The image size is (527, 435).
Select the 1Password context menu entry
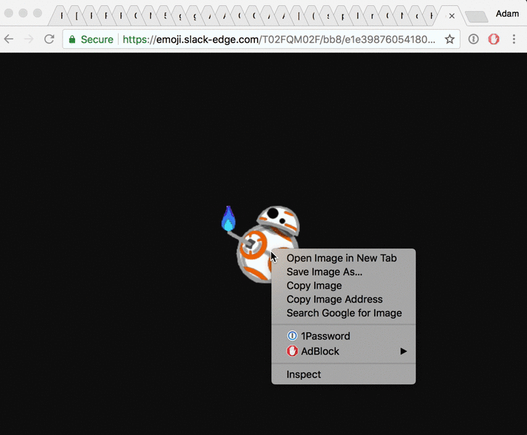click(x=343, y=336)
